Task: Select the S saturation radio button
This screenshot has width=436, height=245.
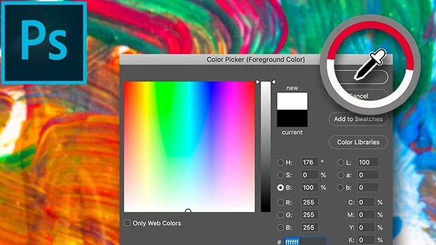Action: pyautogui.click(x=280, y=175)
